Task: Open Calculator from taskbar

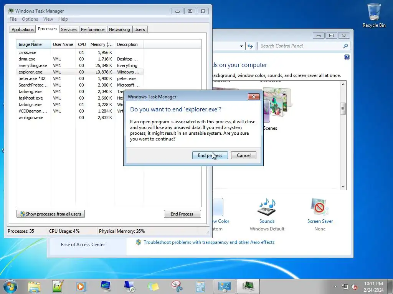Action: pos(200,286)
